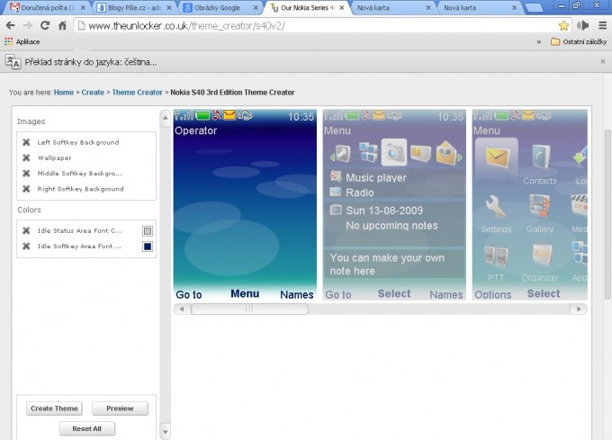This screenshot has width=612, height=440.
Task: Click the left arrow of the preview scrollbar
Action: point(182,309)
